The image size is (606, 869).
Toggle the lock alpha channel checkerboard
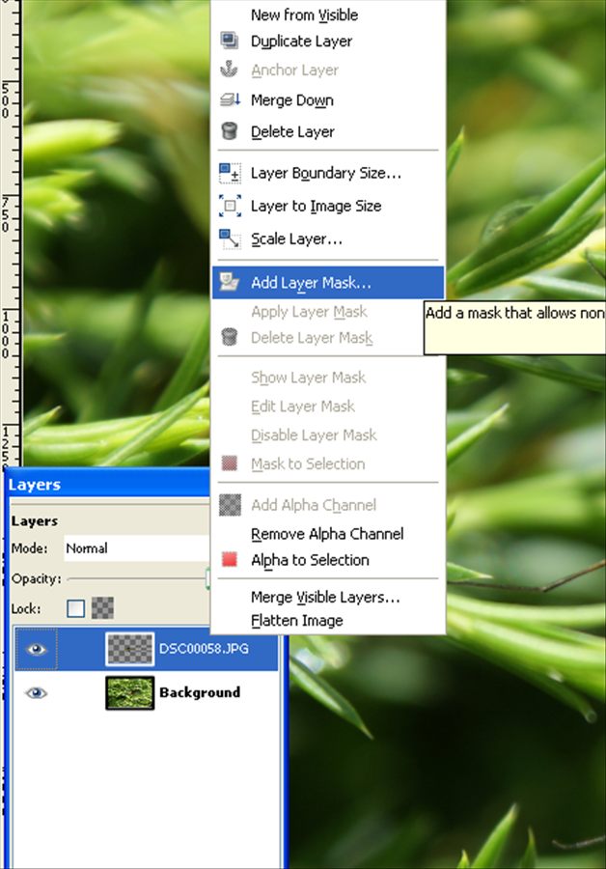click(102, 608)
